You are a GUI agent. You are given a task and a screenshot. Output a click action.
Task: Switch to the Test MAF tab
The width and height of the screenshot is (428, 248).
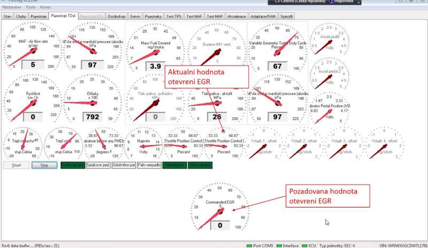pos(194,17)
